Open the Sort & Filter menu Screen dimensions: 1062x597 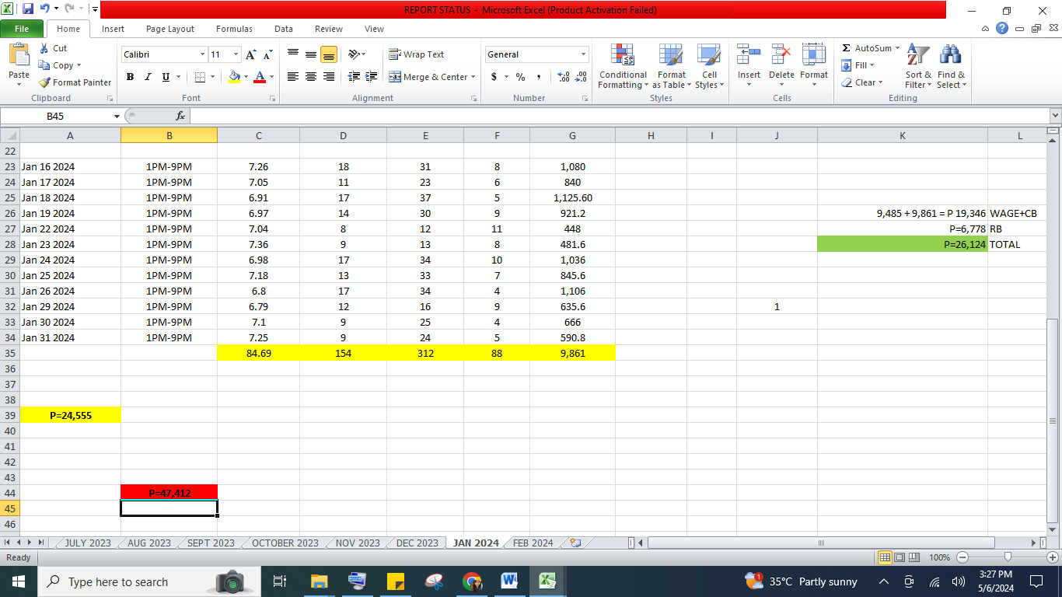[x=918, y=66]
